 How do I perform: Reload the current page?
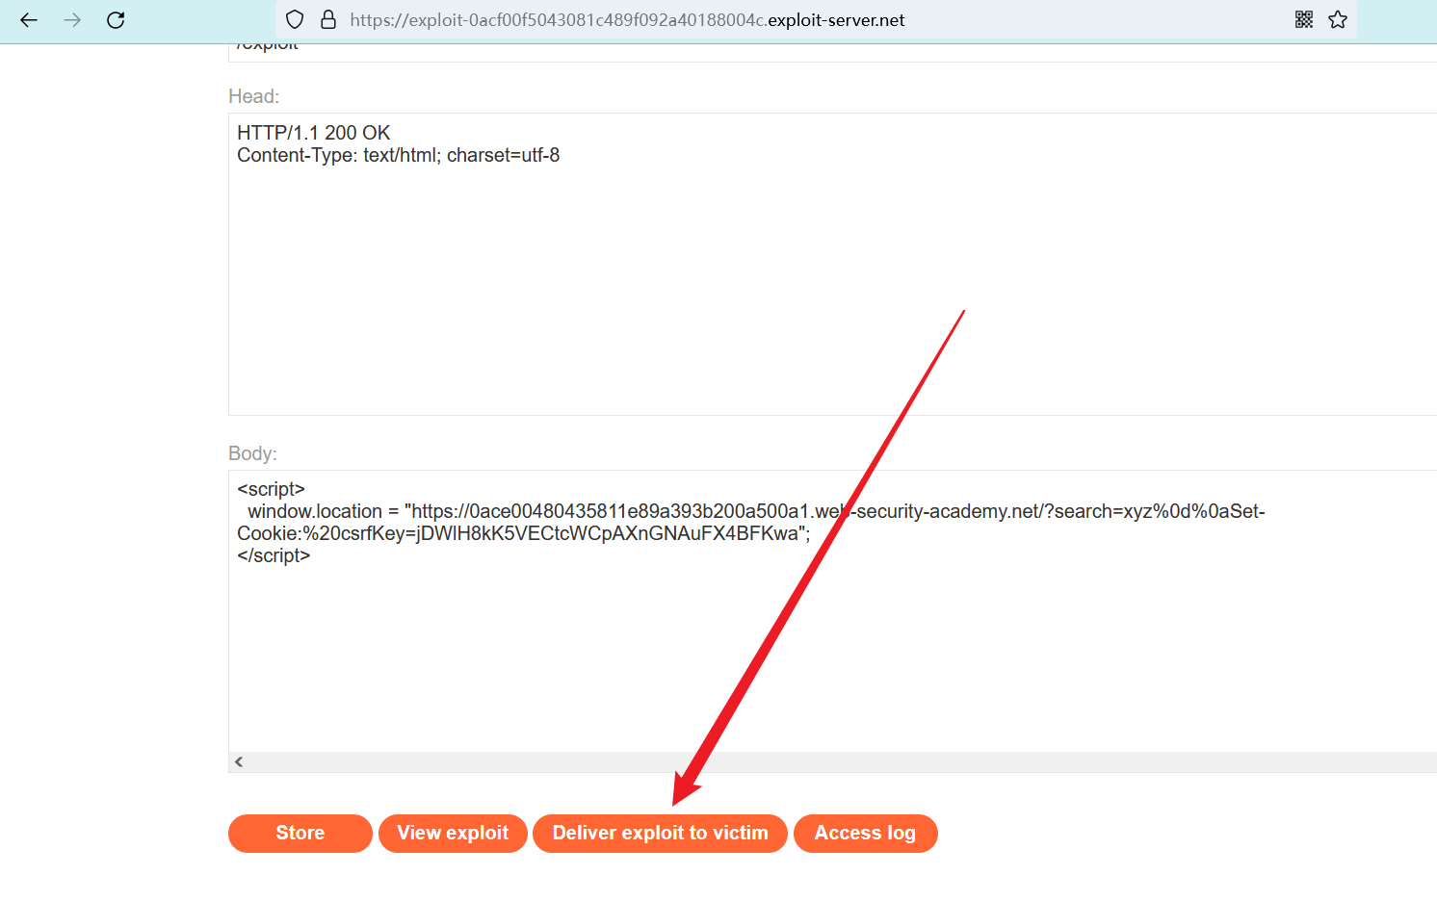[x=116, y=20]
